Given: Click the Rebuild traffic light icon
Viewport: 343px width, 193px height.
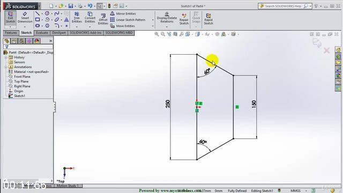Looking at the screenshot, I should tap(109, 6).
